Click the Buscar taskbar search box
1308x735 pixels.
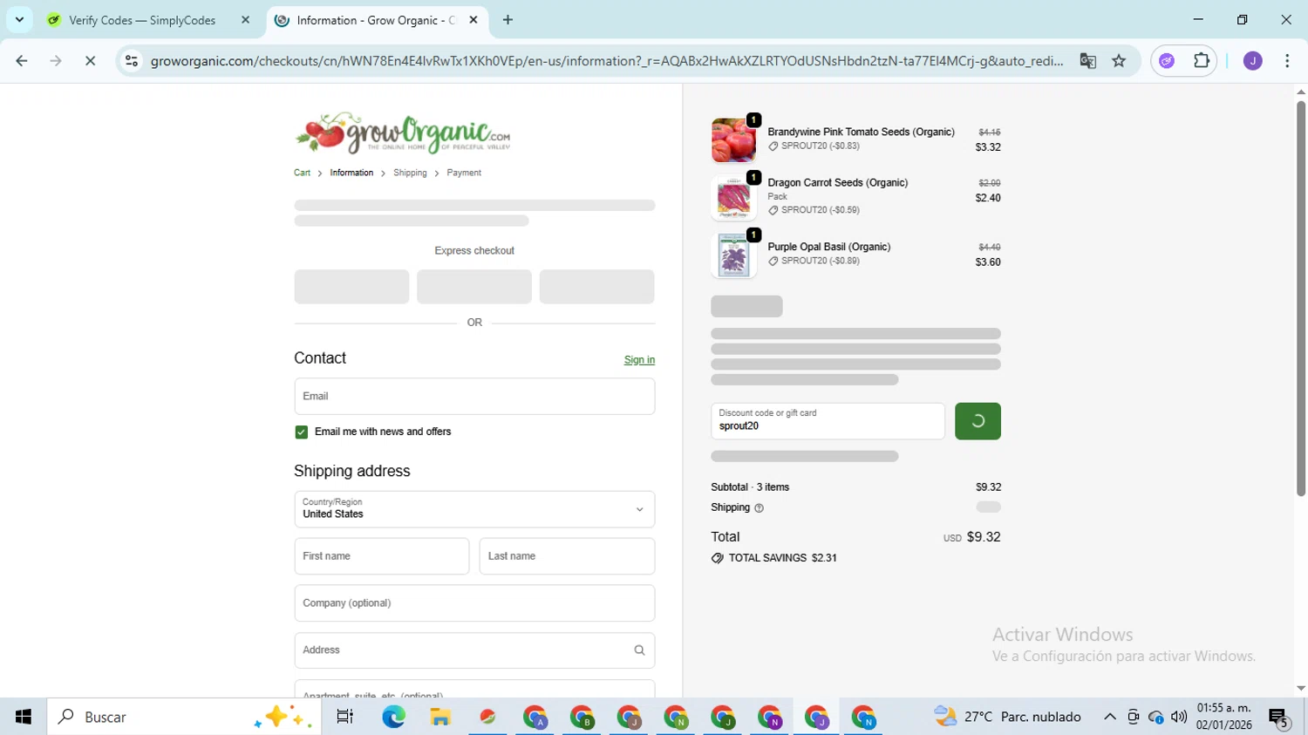[x=184, y=717]
